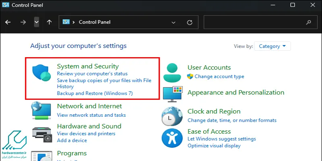Viewport: 322px width, 161px height.
Task: Click the Ease of Access icon
Action: pyautogui.click(x=172, y=138)
